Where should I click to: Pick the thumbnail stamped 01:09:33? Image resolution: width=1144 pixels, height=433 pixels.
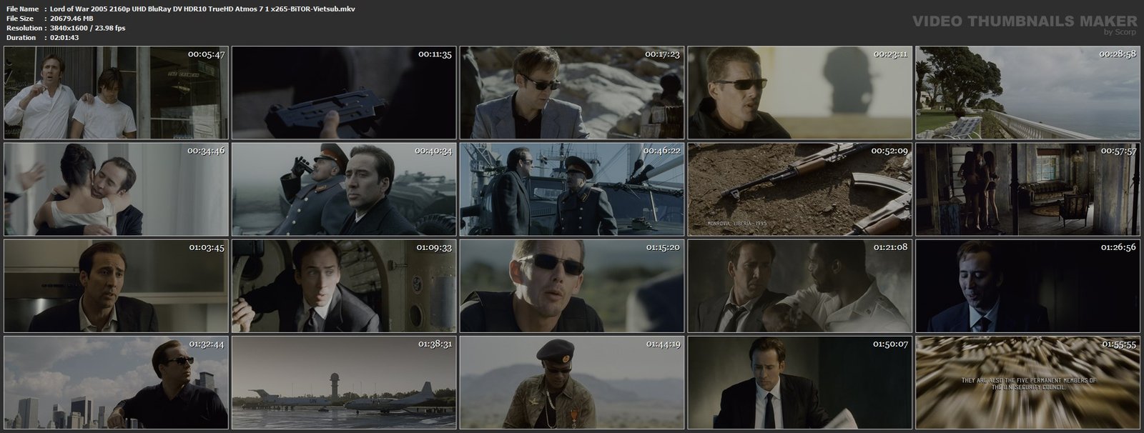[344, 286]
